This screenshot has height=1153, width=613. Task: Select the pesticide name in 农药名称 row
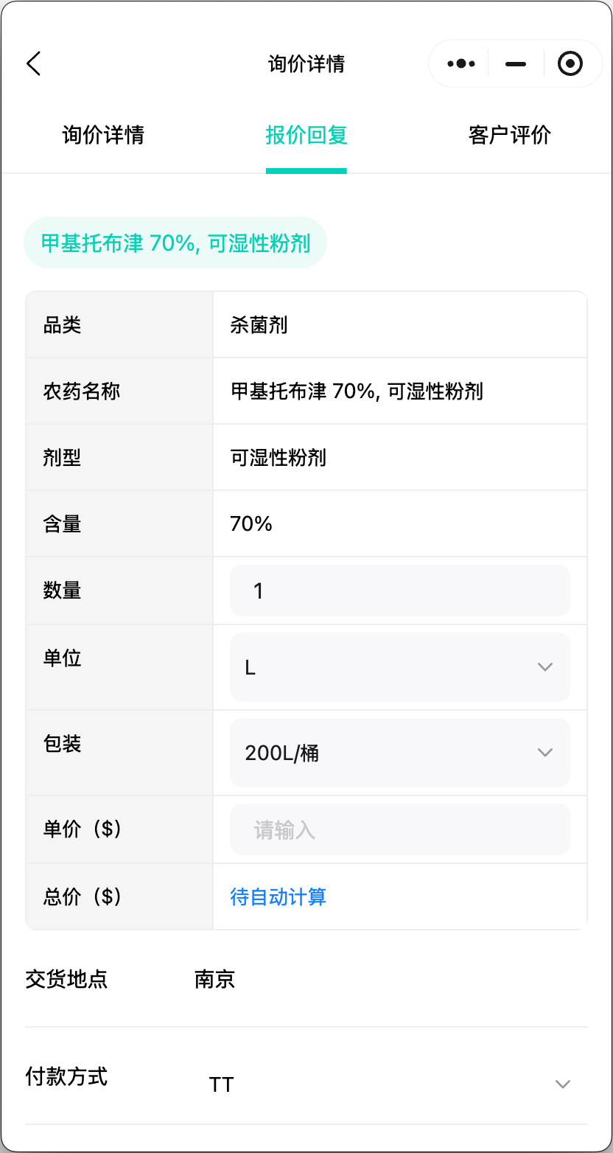point(357,391)
